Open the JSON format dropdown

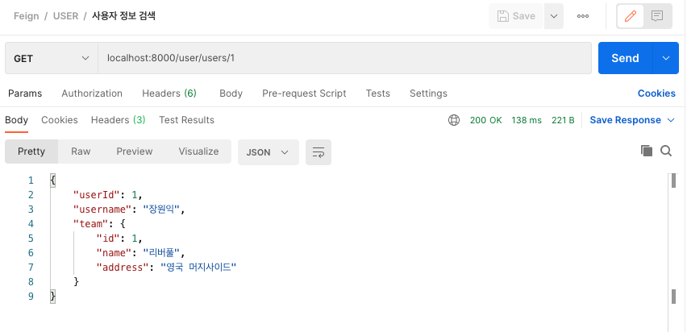pyautogui.click(x=269, y=152)
